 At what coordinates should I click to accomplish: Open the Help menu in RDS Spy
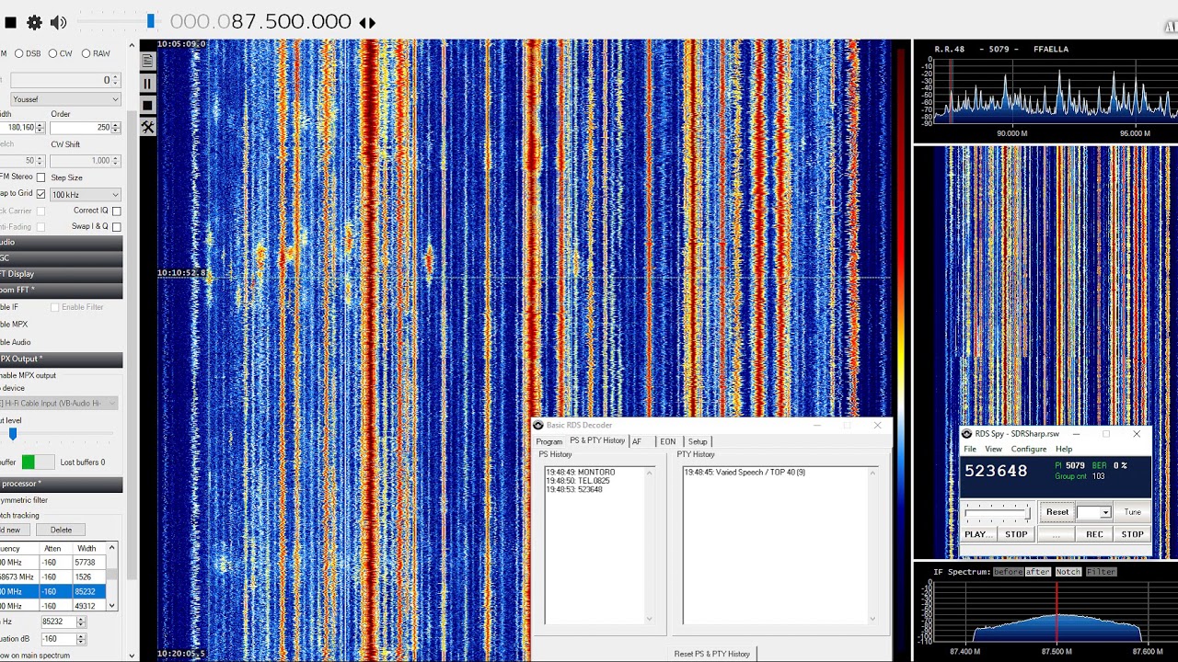click(x=1064, y=449)
